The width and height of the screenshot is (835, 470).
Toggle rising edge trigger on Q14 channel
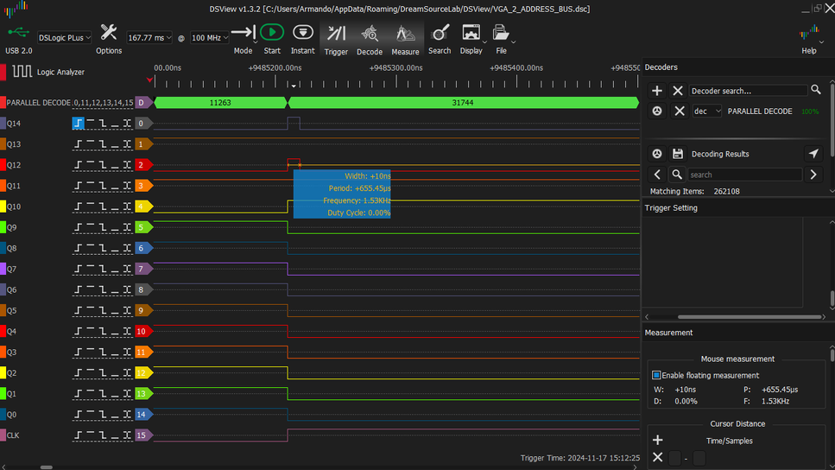tap(79, 124)
